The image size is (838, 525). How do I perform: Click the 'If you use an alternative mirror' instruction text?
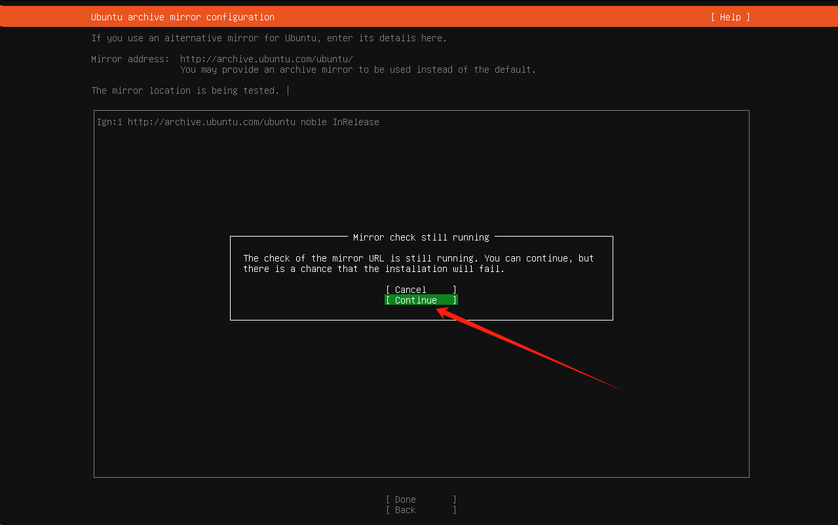[269, 38]
